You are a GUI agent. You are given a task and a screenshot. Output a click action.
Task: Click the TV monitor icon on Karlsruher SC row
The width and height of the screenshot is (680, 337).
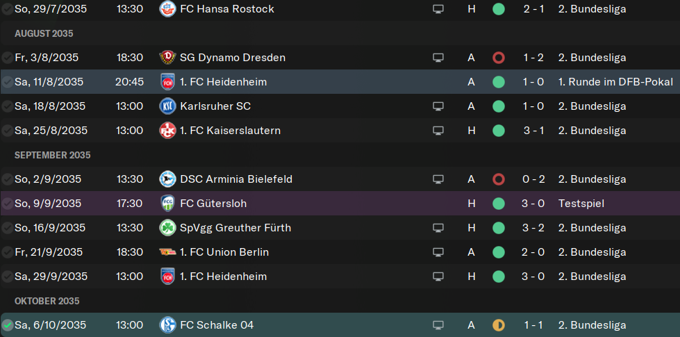point(438,106)
